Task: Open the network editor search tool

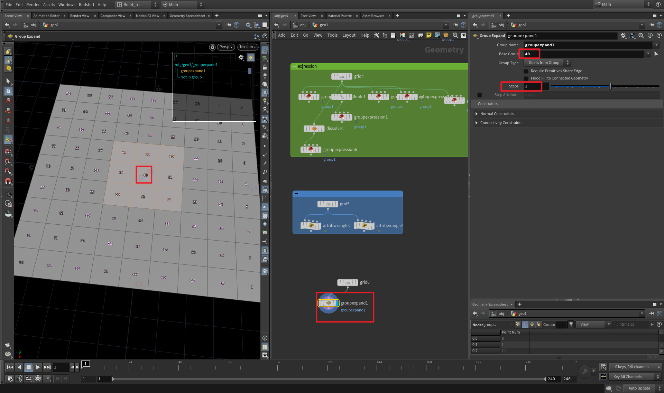Action: (x=455, y=35)
